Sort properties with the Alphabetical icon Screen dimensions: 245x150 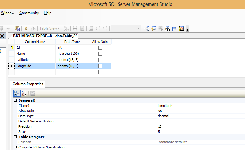(x=24, y=93)
